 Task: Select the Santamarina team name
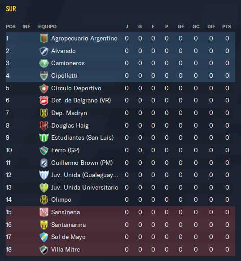pyautogui.click(x=68, y=225)
